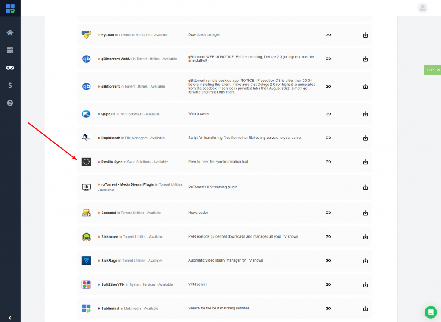Install Sickbeard via its download icon
441x322 pixels.
pyautogui.click(x=365, y=237)
